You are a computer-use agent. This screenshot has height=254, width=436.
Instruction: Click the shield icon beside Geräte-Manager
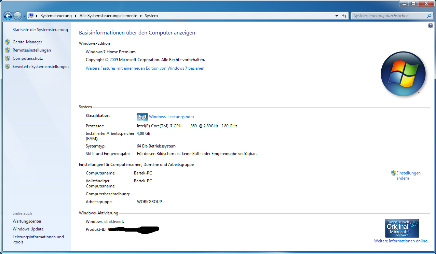(x=8, y=42)
